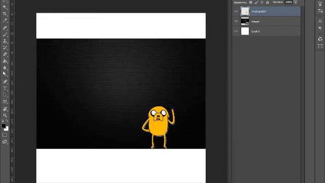Reset default foreground and background colors
This screenshot has height=183, width=325.
pyautogui.click(x=2, y=121)
